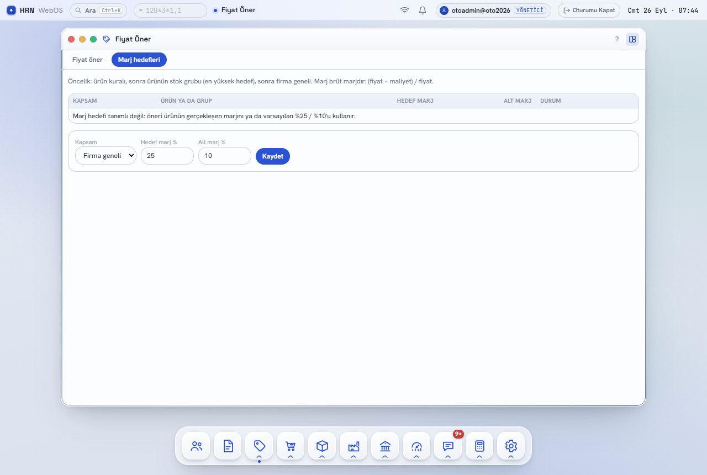Click the Oturumu Kapat button
Screen dimensions: 707x475
click(589, 10)
